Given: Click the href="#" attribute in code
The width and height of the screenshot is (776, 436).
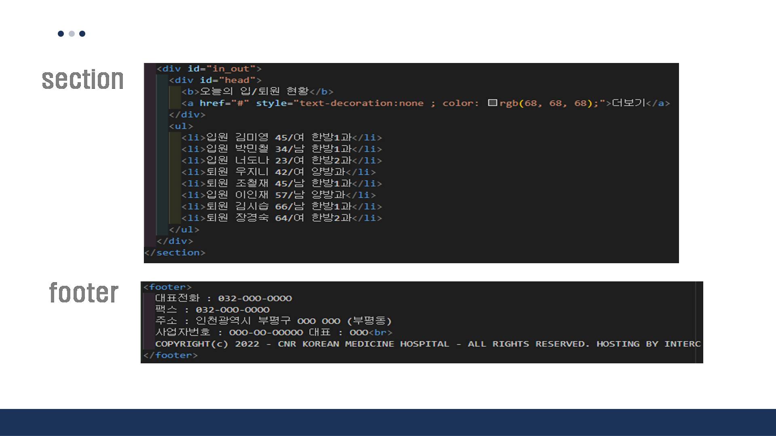Looking at the screenshot, I should 224,103.
